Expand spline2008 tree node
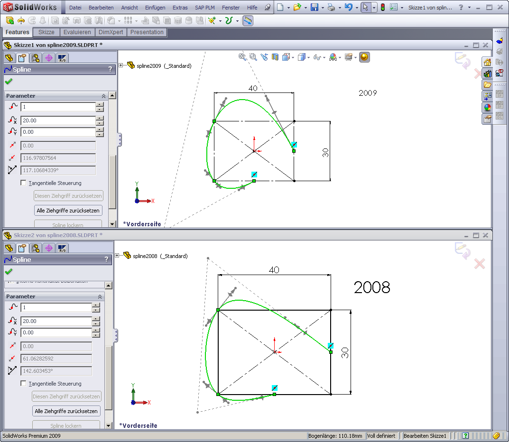Viewport: 509px width, 442px height. point(117,256)
